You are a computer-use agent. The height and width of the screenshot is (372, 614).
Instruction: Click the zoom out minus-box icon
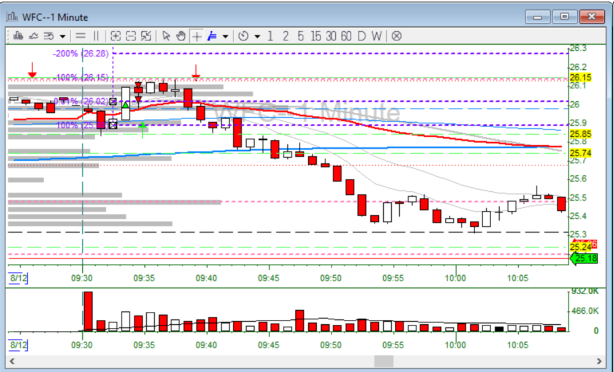pyautogui.click(x=131, y=36)
